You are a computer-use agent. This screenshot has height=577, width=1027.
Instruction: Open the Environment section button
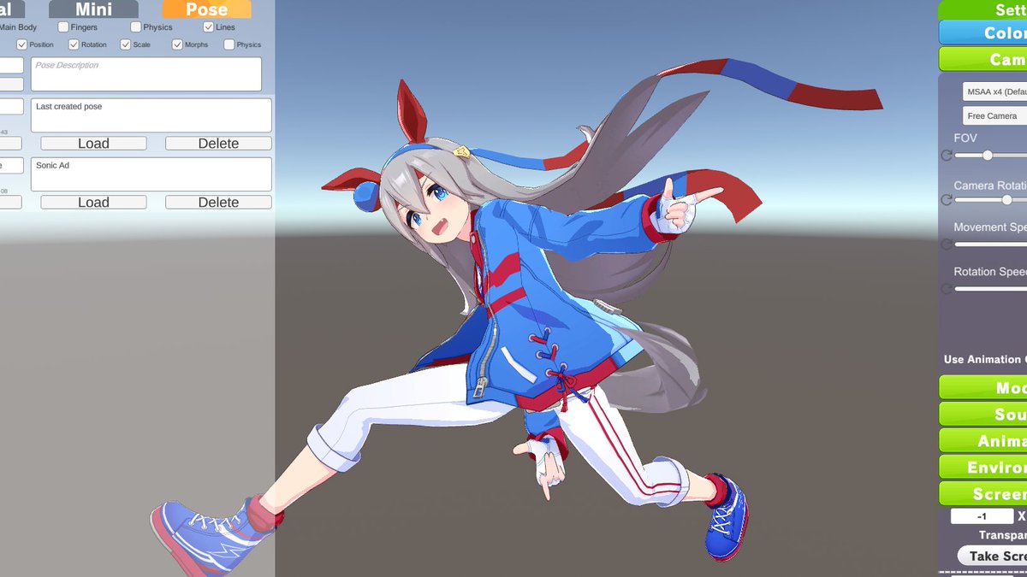click(x=983, y=467)
